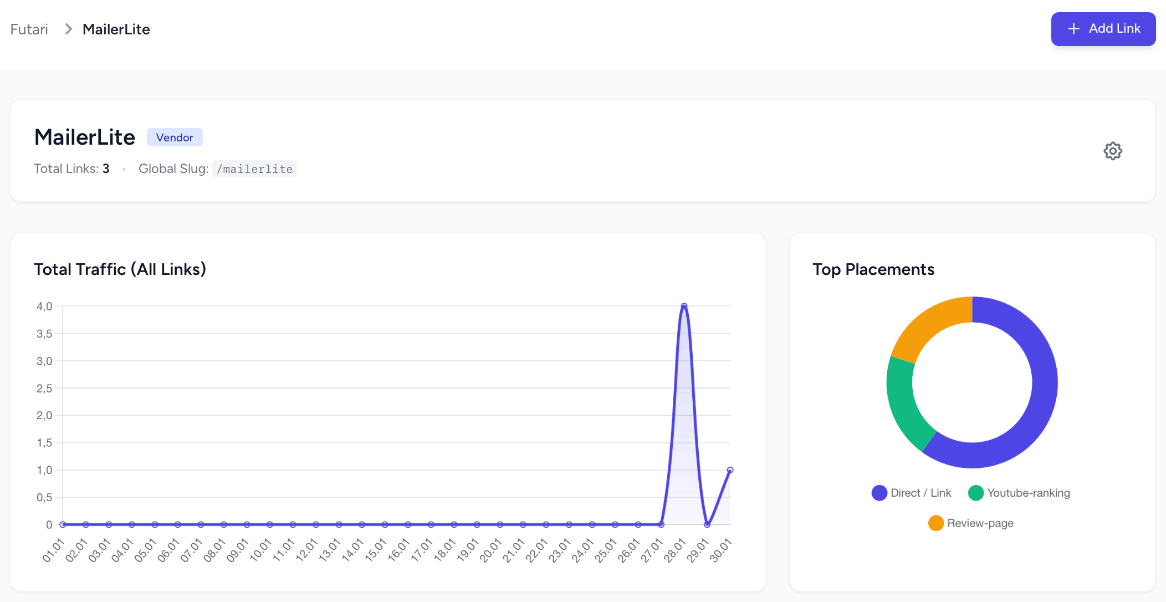Click the orange Review-page legend dot
The height and width of the screenshot is (602, 1166).
(935, 523)
